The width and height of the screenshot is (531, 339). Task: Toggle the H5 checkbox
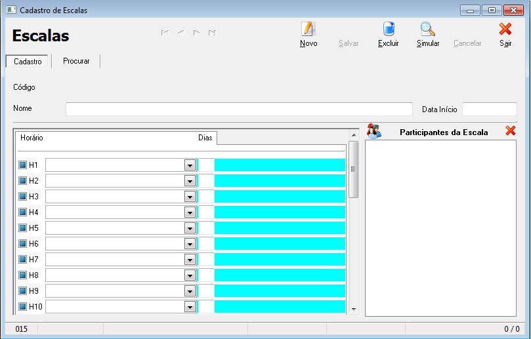pos(22,228)
